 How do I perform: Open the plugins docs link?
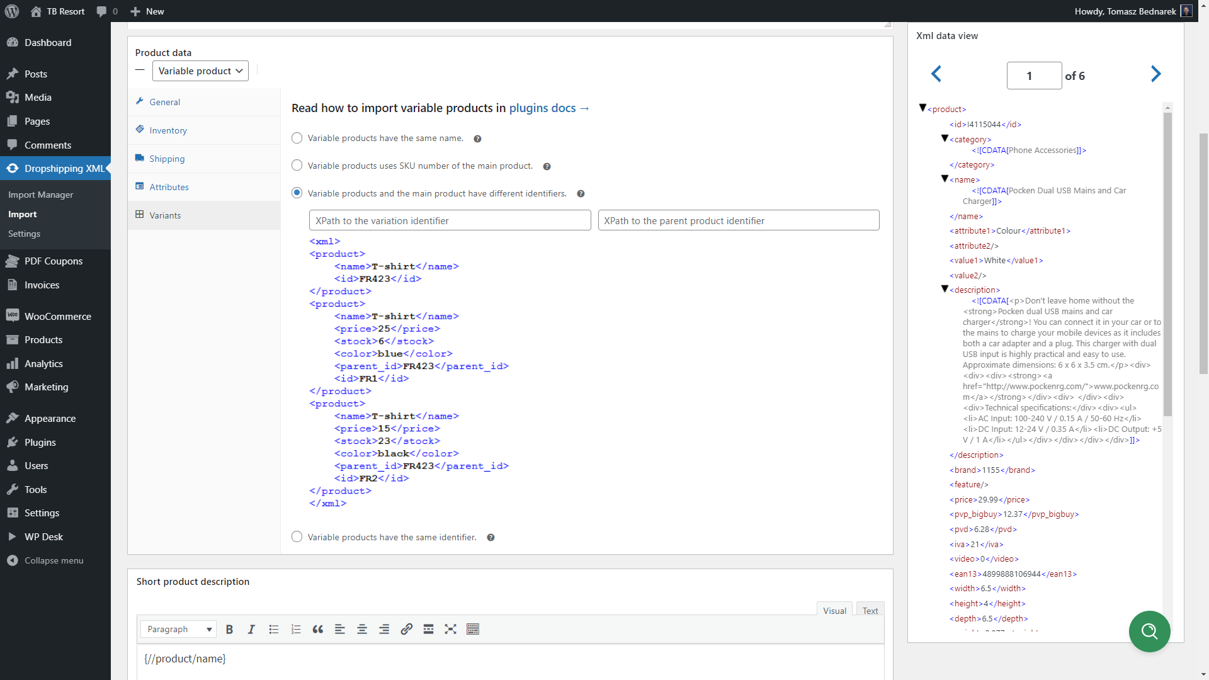click(x=548, y=108)
